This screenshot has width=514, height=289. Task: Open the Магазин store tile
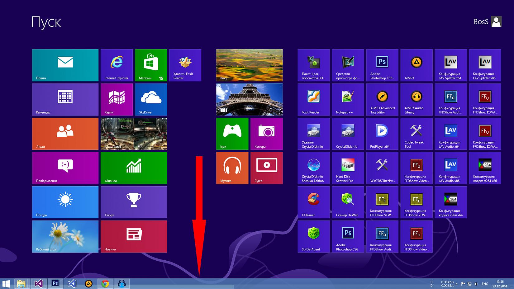click(151, 65)
